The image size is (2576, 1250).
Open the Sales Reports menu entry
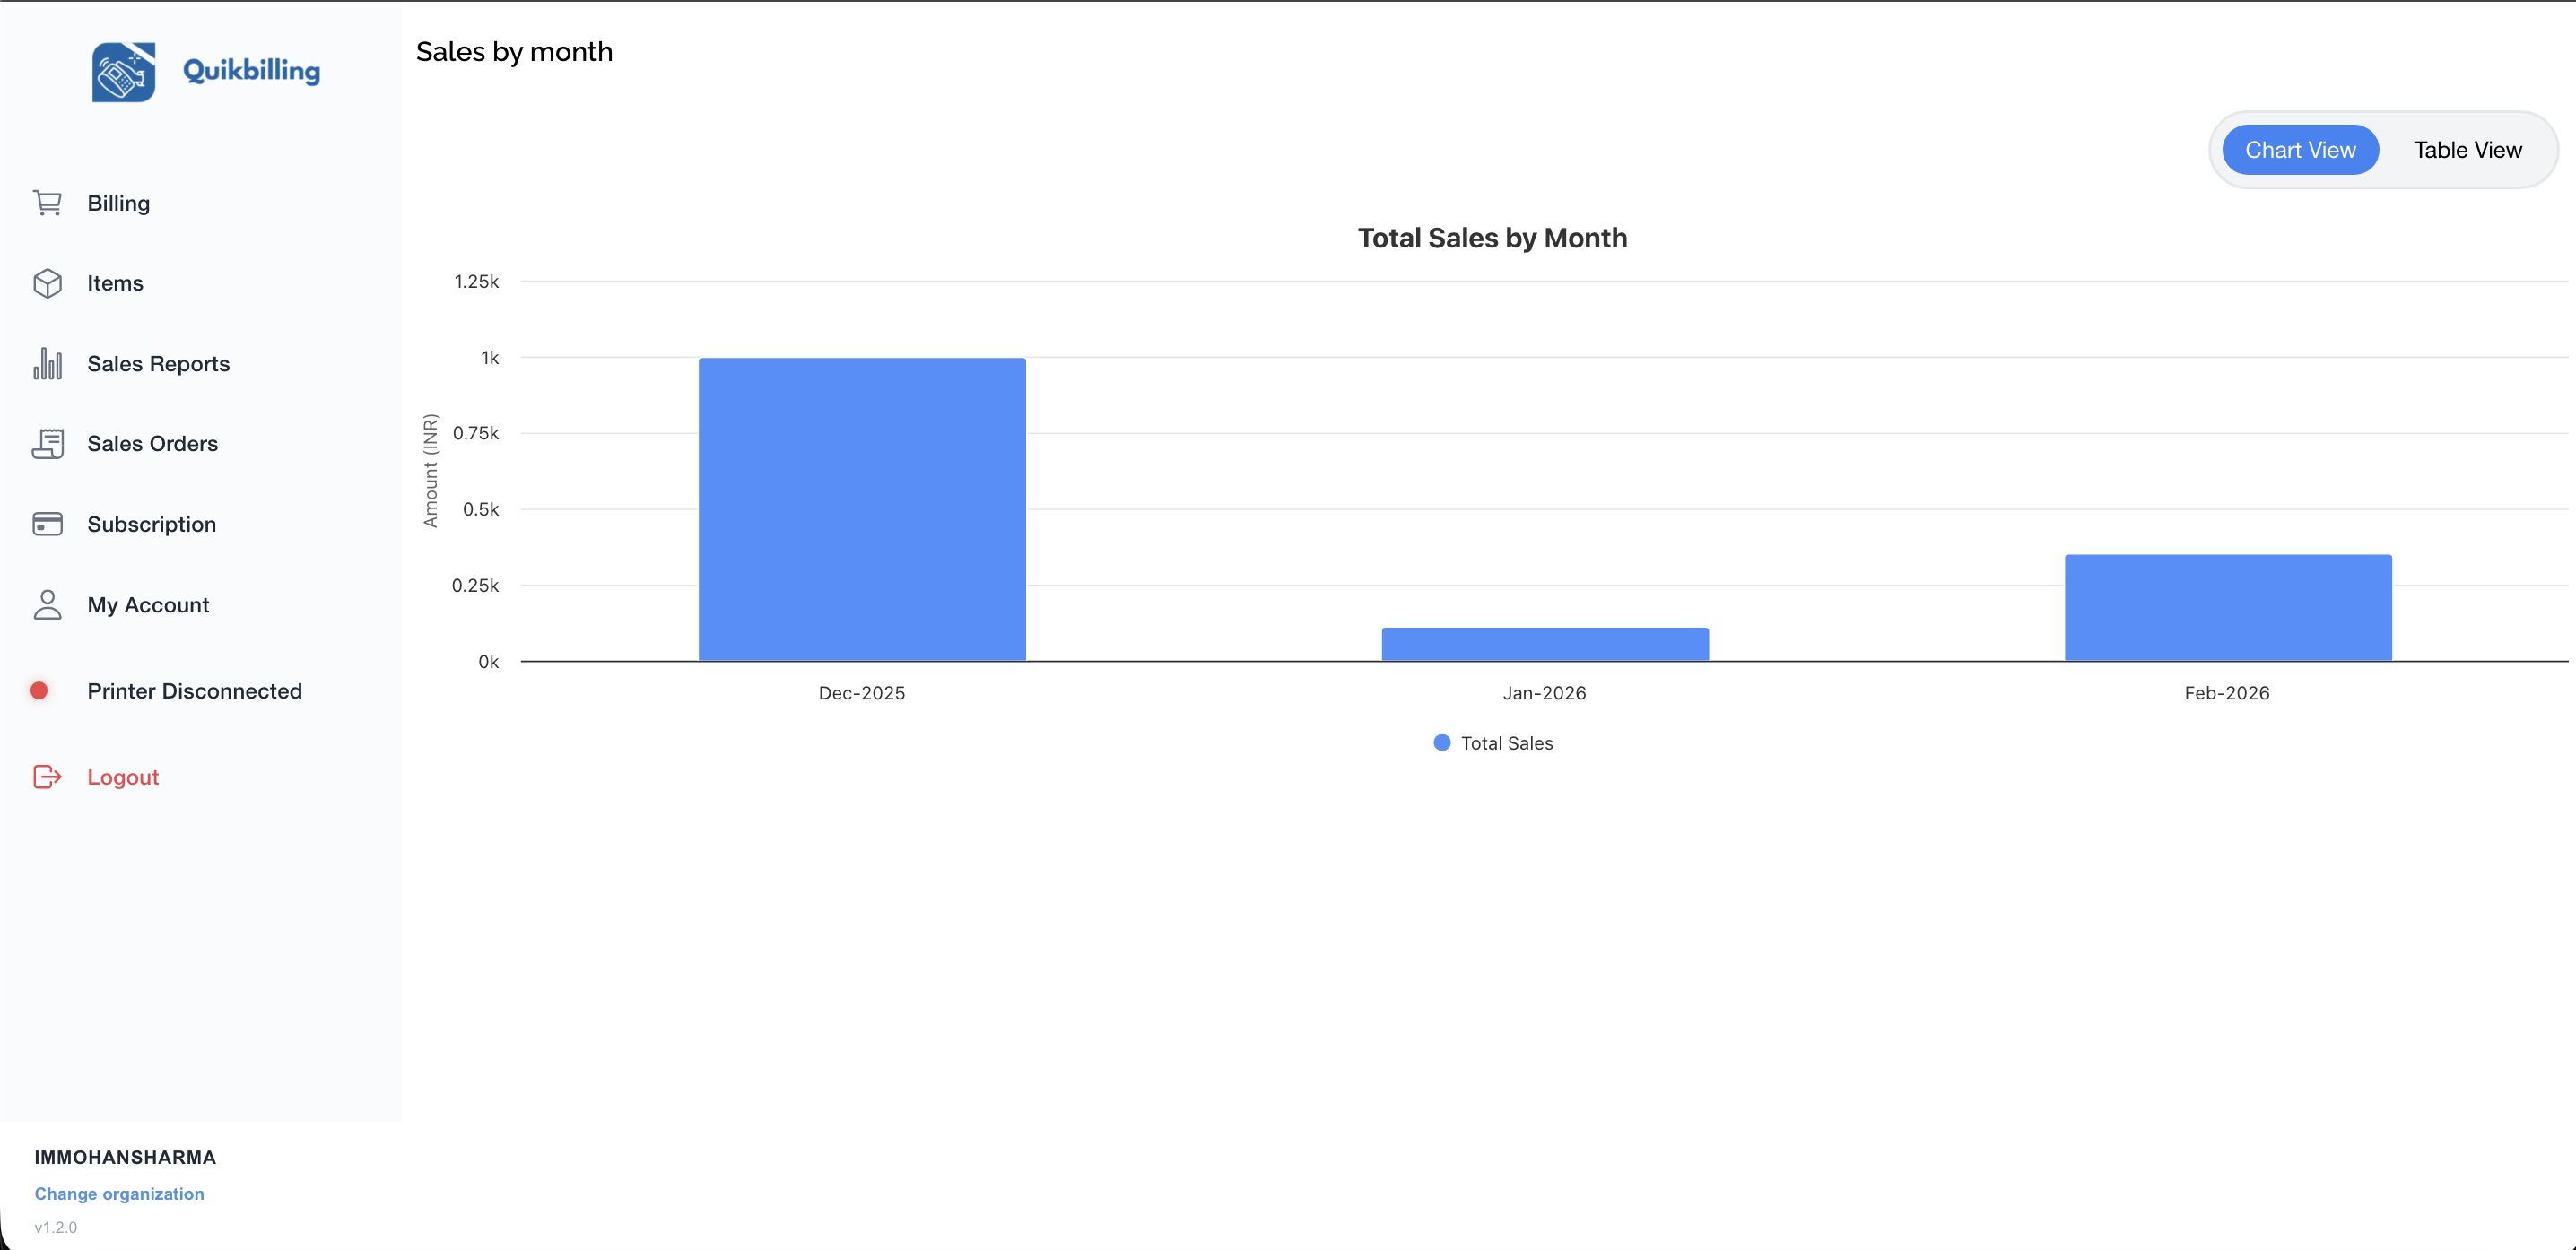pyautogui.click(x=158, y=364)
